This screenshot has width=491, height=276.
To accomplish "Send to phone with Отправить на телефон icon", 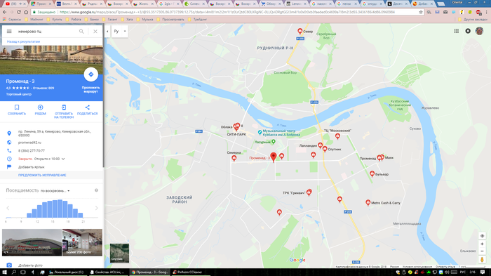I will pyautogui.click(x=64, y=112).
